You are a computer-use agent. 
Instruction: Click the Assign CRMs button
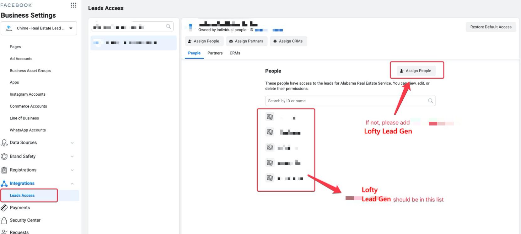288,41
